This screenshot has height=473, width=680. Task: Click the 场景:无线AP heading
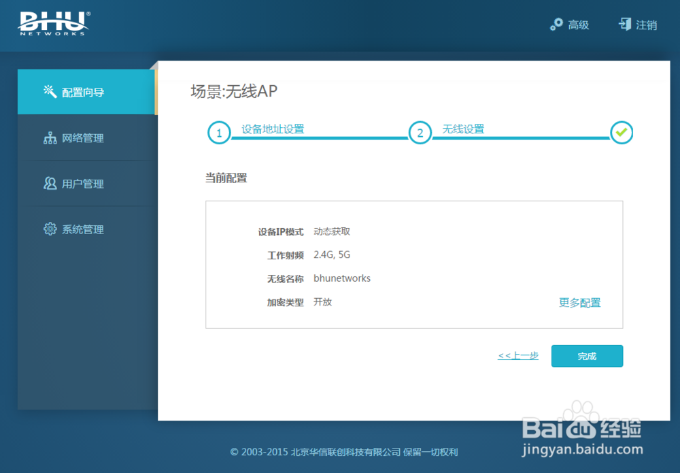tap(234, 91)
